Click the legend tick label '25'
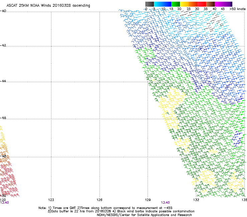 coord(189,9)
